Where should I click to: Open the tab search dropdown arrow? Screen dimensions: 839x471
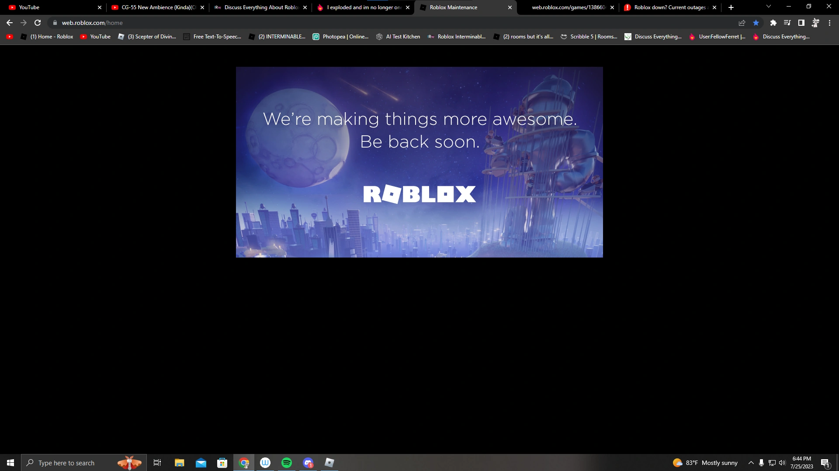pyautogui.click(x=769, y=7)
